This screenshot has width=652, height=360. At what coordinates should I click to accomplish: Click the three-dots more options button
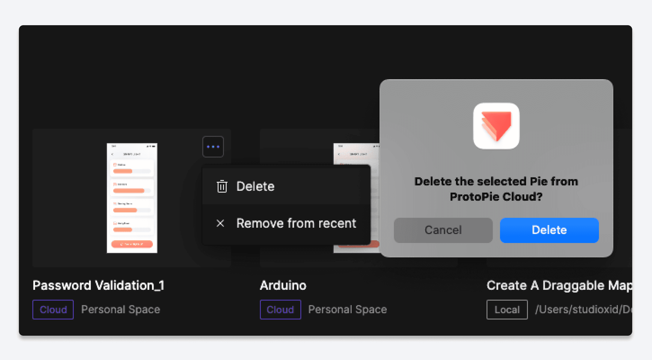[213, 147]
